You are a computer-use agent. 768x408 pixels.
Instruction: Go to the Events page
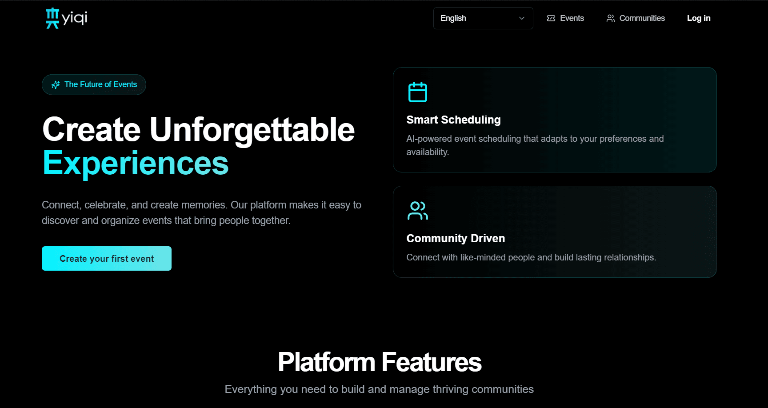(572, 18)
